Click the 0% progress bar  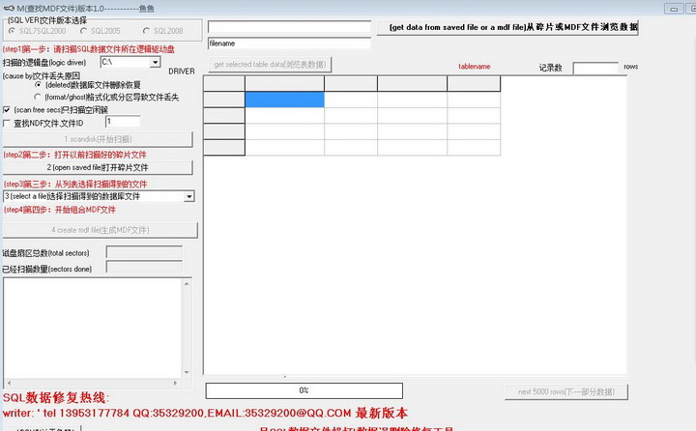coord(304,390)
